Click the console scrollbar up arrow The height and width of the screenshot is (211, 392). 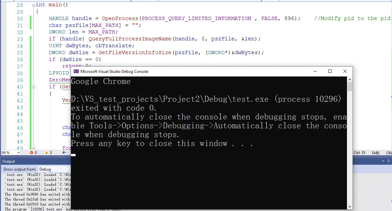tap(350, 79)
